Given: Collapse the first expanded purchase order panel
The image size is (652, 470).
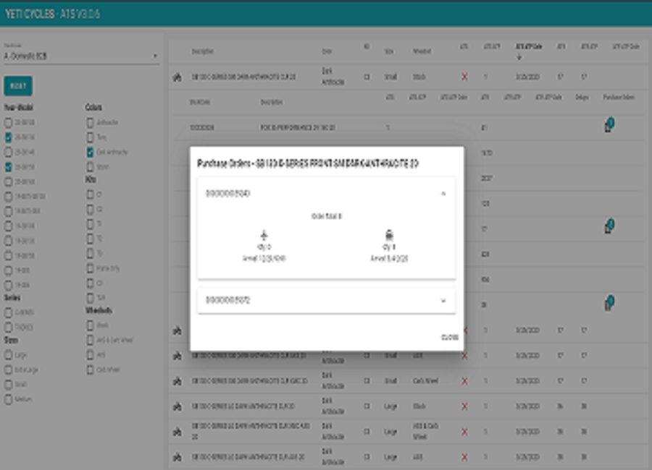Looking at the screenshot, I should coord(327,194).
